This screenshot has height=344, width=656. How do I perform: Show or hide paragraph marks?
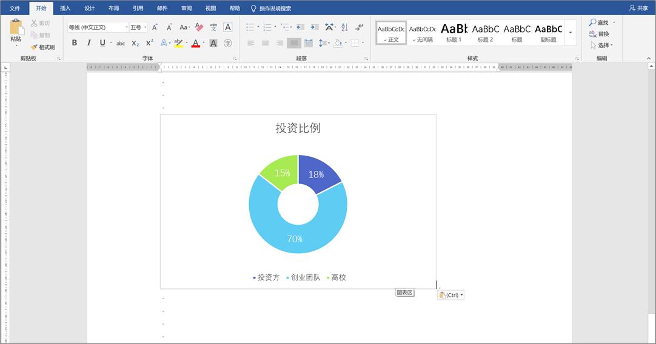click(x=360, y=27)
